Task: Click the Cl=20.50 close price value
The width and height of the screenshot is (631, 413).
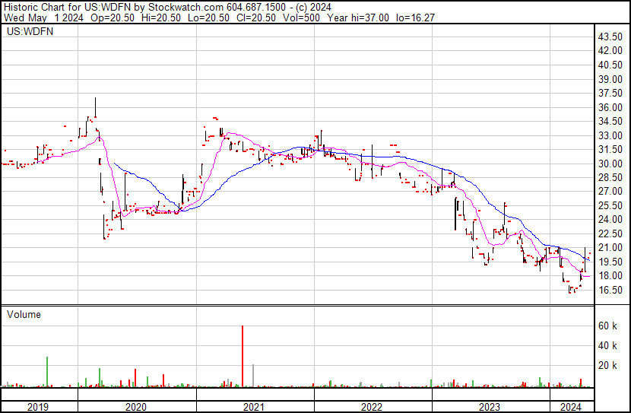Action: [256, 17]
